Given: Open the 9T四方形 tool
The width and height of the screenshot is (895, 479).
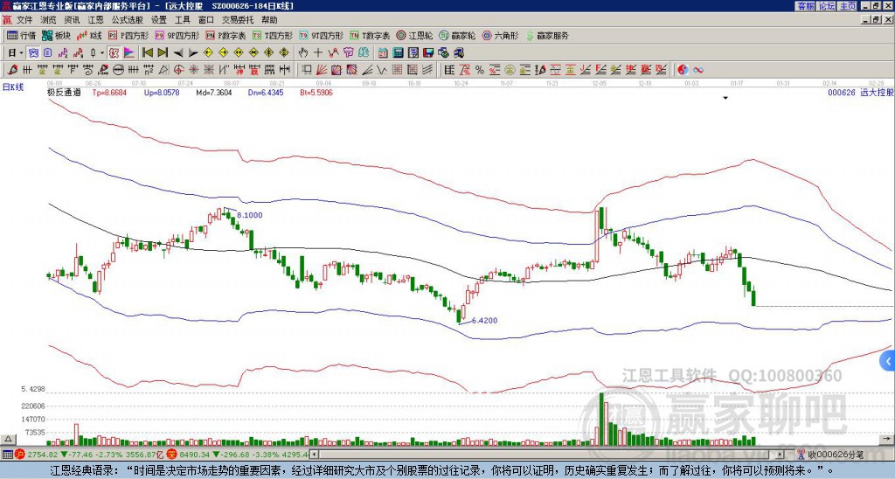Looking at the screenshot, I should (x=321, y=35).
